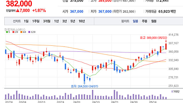183x103 pixels.
Task: Click the 저가 value 367,000
Action: click(105, 11)
